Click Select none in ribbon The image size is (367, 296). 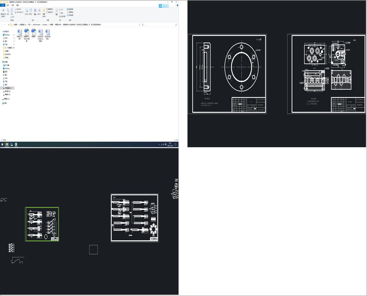tap(70, 12)
